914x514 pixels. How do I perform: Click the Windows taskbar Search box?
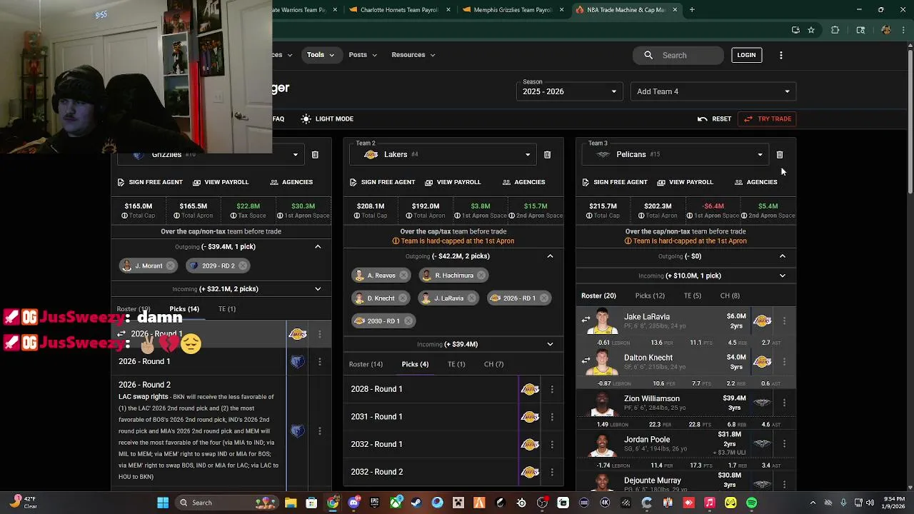tap(228, 503)
